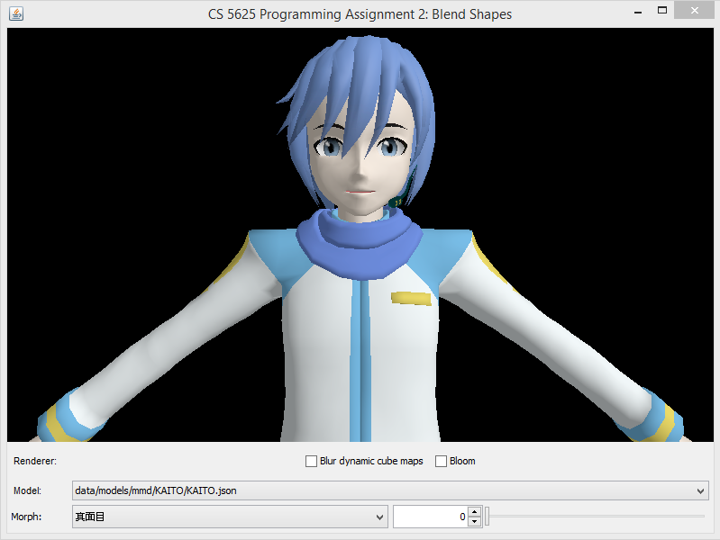Open the Model dropdown showing KAITO.json
This screenshot has width=720, height=540.
(x=701, y=491)
